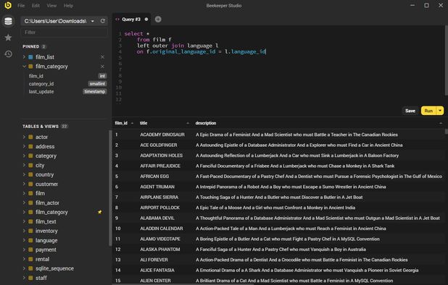448x285 pixels.
Task: Select the film_category table in Tables list
Action: coord(51,212)
